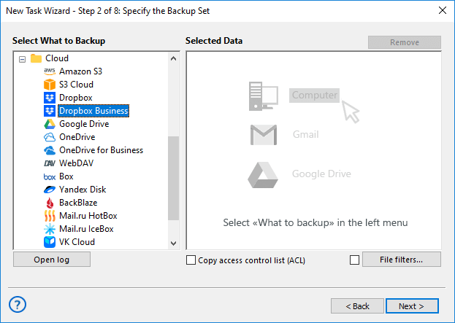The image size is (455, 323).
Task: Click the orange S3 Cloud box icon
Action: click(x=50, y=85)
